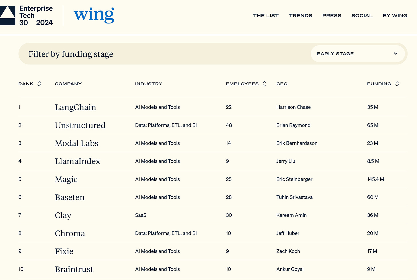Viewport: 417px width, 280px height.
Task: Click CEO name Eric Steinberger
Action: click(x=294, y=179)
